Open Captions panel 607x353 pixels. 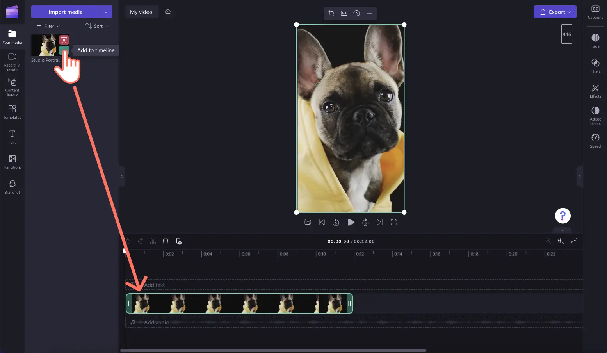pyautogui.click(x=595, y=12)
